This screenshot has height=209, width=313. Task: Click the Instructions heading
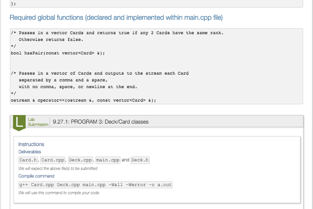31,144
